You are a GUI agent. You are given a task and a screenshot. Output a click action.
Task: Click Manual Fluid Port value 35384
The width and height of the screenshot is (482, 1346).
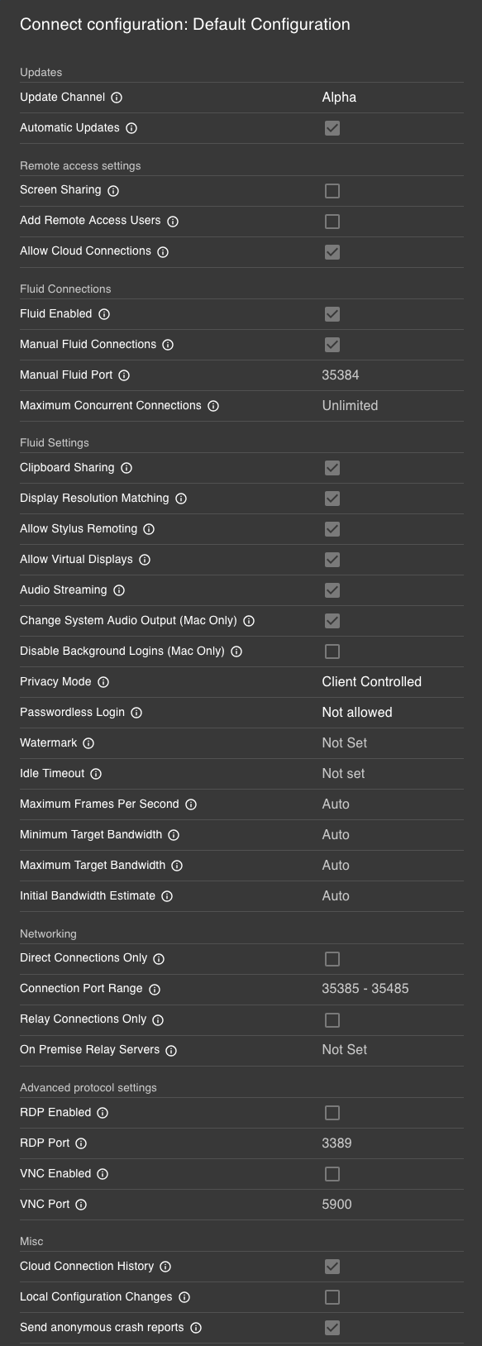click(x=341, y=375)
